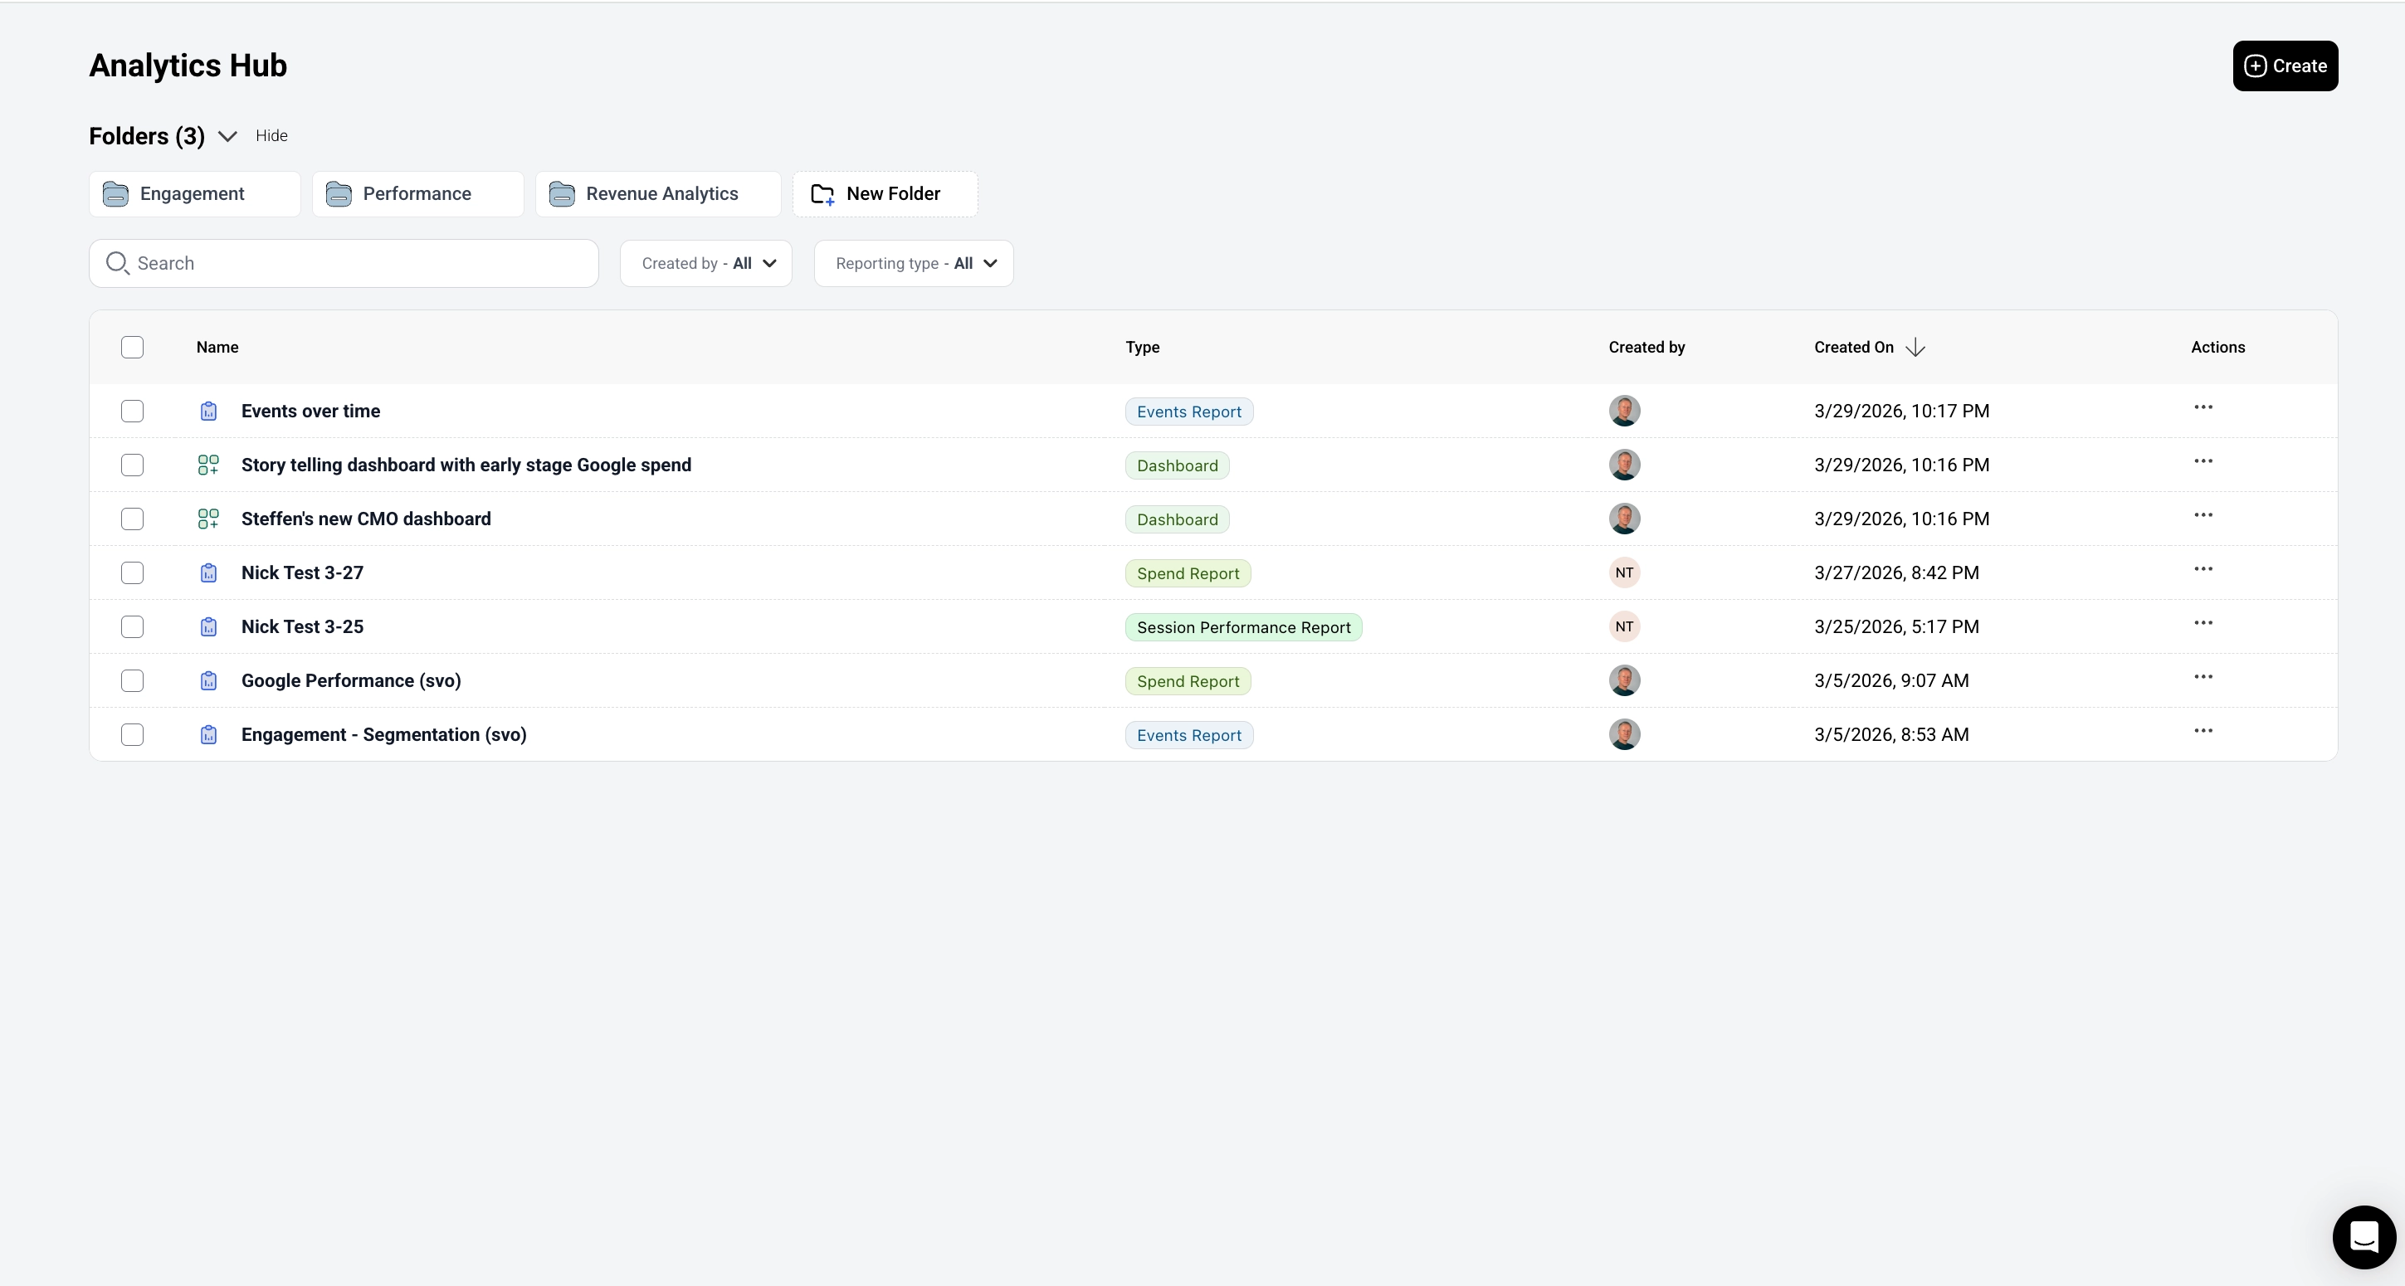Click the dashboard icon beside Steffen's new CMO dashboard
The width and height of the screenshot is (2405, 1286).
pos(208,519)
